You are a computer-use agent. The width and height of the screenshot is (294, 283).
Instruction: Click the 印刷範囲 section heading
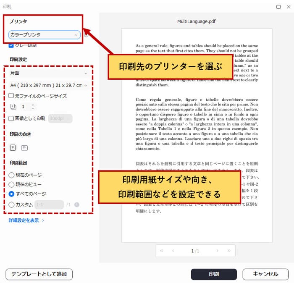coord(18,162)
